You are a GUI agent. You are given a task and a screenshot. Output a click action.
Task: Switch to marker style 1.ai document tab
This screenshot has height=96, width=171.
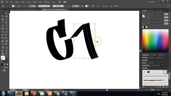[24, 10]
